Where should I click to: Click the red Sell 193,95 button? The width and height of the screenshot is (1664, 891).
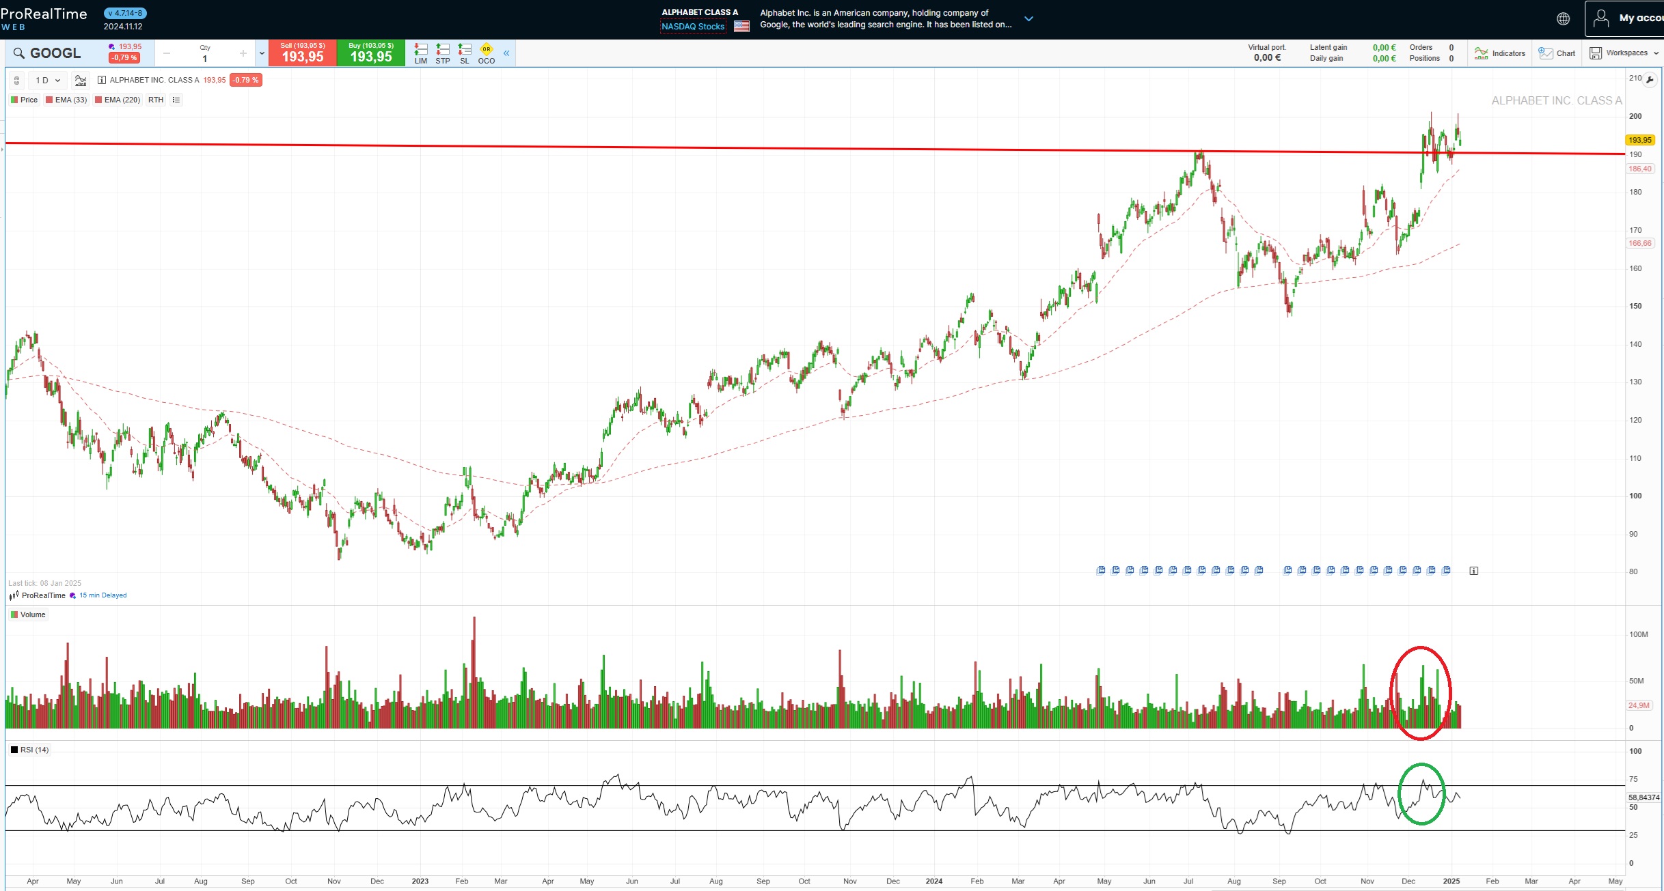point(302,53)
